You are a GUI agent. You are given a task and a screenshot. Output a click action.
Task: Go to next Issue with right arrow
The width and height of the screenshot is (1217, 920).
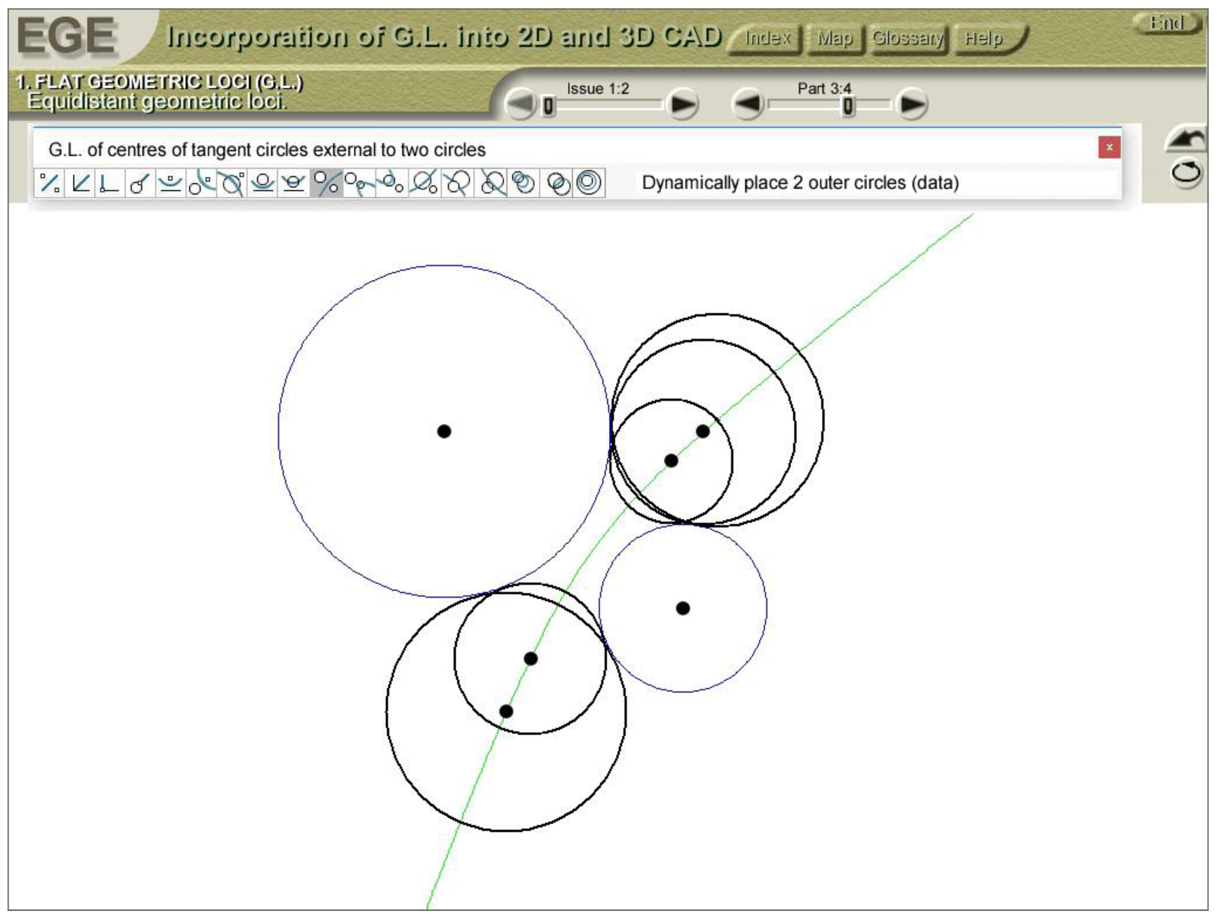click(682, 103)
